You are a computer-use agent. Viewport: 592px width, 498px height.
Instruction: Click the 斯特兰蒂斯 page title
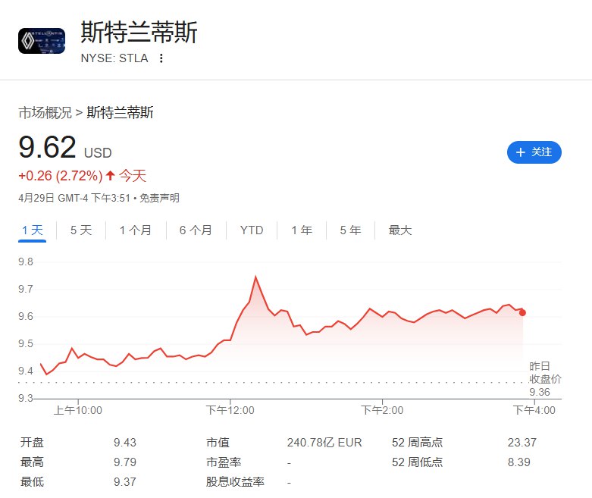[139, 33]
